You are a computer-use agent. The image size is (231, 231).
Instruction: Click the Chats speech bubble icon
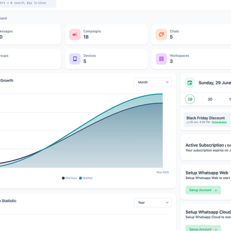tap(161, 35)
